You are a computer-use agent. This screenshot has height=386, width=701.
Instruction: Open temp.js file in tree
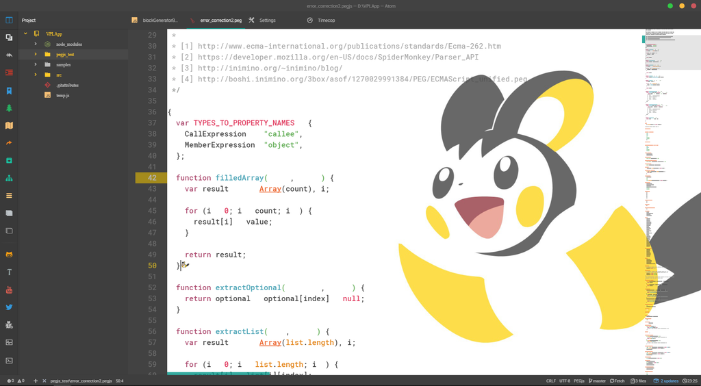coord(62,96)
